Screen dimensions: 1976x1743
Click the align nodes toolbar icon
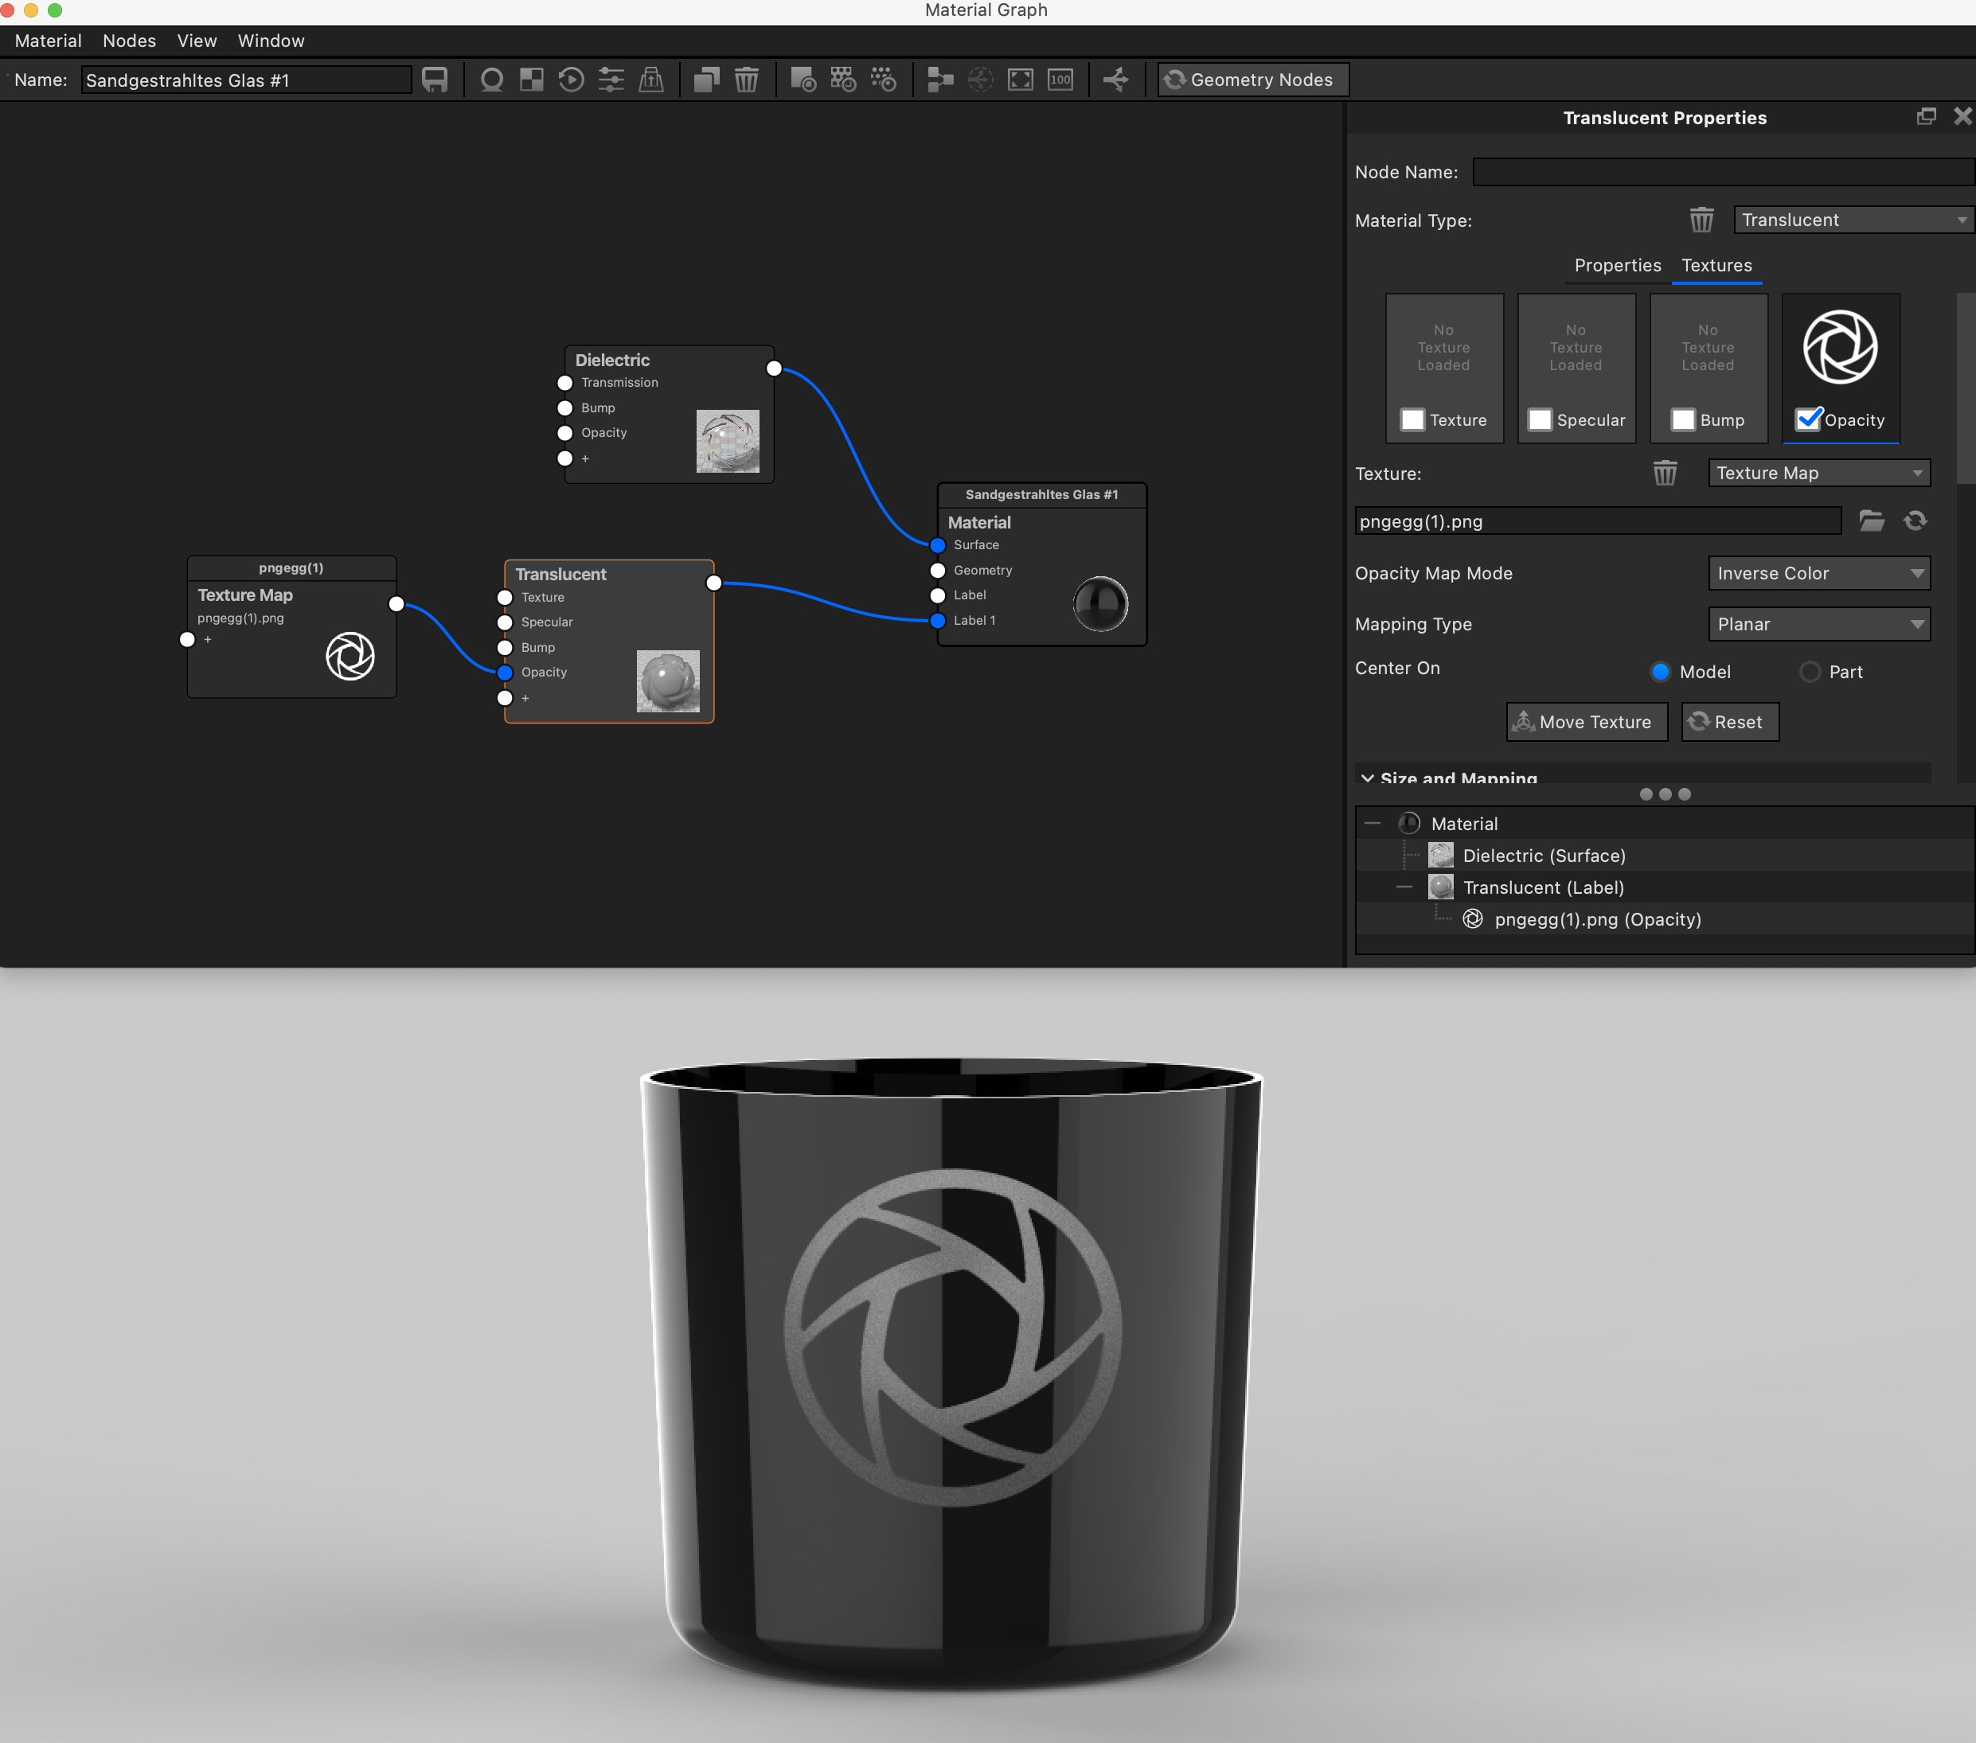(939, 80)
